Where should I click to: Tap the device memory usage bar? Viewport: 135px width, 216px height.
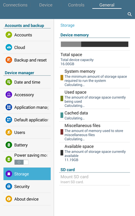pyautogui.click(x=94, y=44)
